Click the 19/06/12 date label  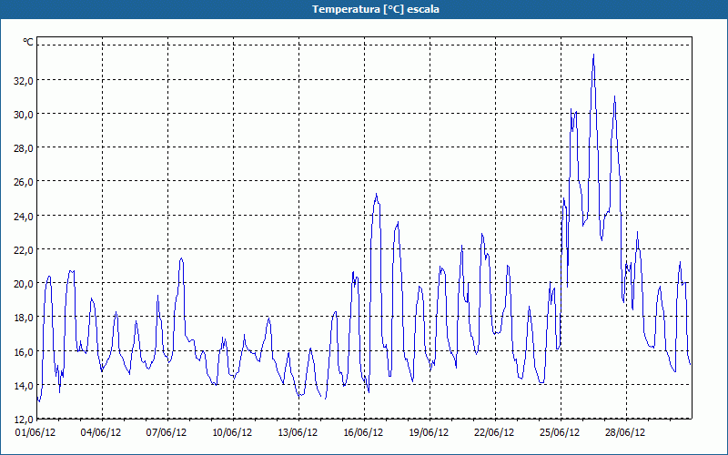(x=429, y=433)
